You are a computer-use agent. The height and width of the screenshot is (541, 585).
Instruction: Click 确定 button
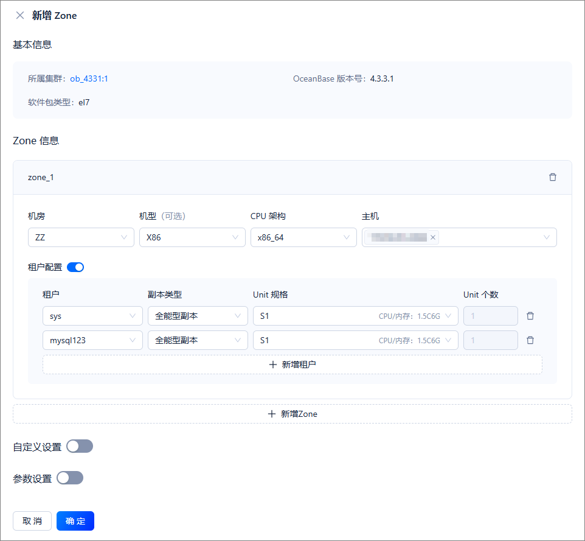[75, 521]
